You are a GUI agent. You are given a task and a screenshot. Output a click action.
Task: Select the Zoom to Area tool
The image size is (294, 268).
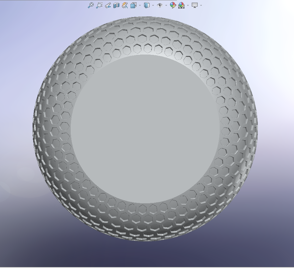tap(99, 5)
